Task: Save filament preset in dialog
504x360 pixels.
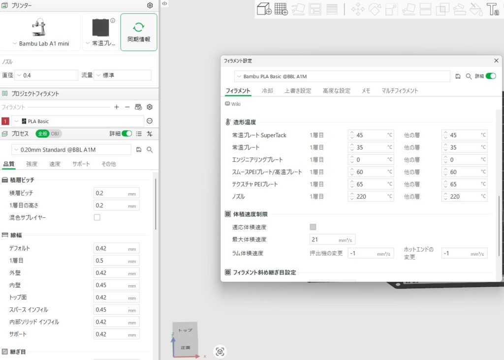Action: tap(458, 76)
